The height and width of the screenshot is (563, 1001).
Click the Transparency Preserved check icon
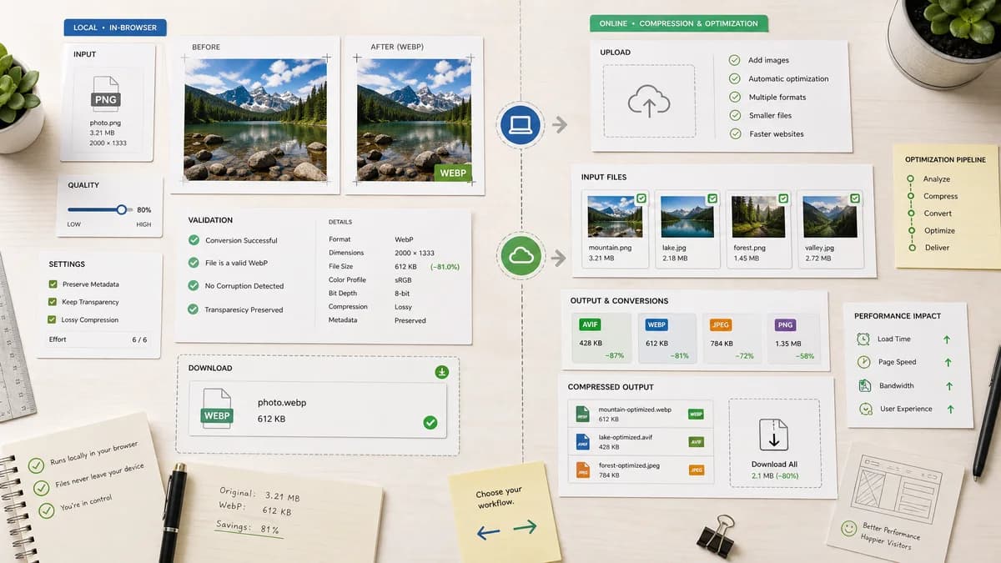[x=194, y=309]
